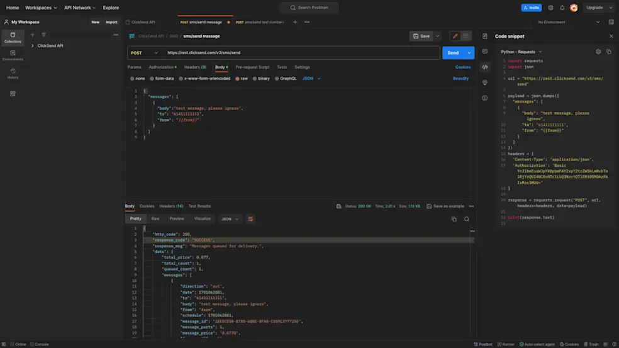Open the History sidebar panel
This screenshot has height=348, width=619.
click(x=13, y=74)
